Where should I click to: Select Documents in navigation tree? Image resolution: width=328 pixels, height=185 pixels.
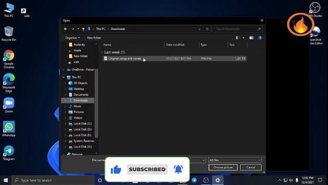[78, 95]
